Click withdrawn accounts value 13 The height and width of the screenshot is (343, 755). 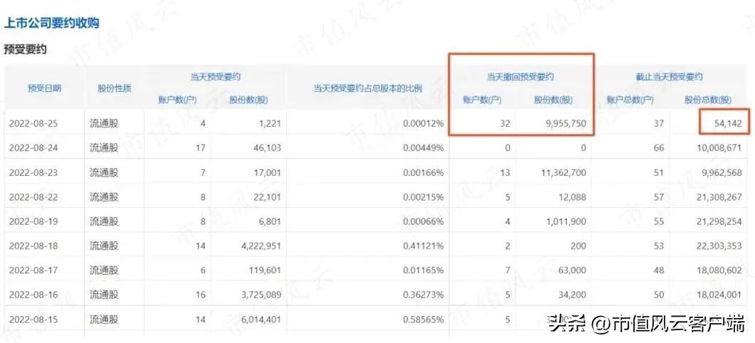[x=504, y=172]
